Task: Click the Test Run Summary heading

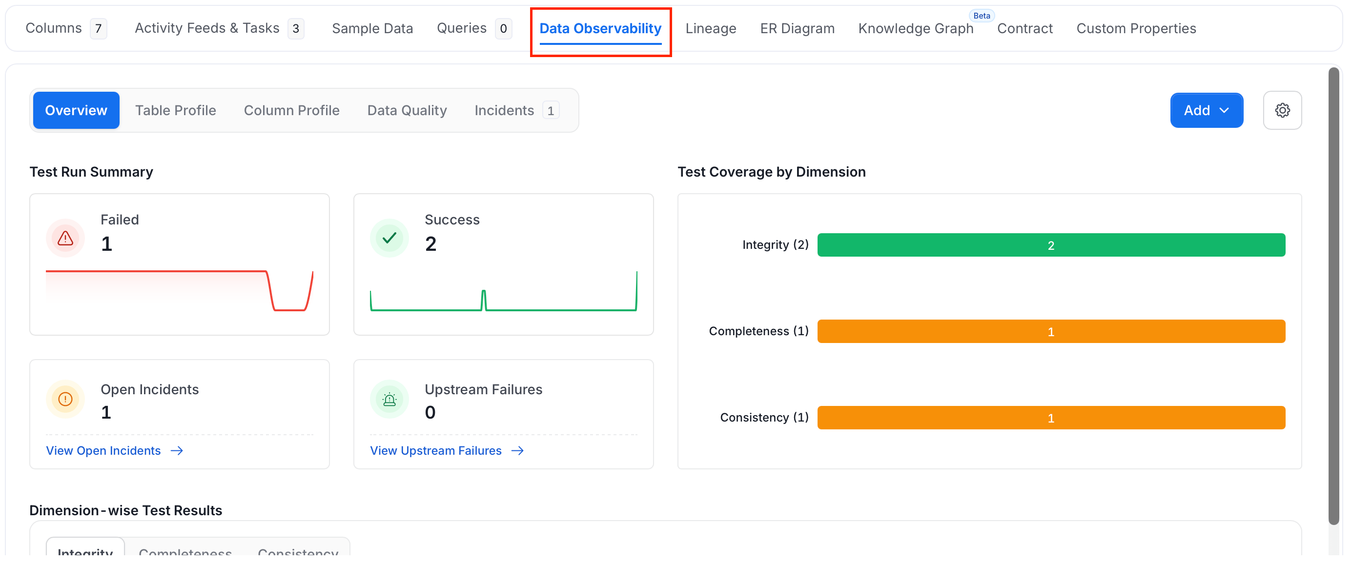Action: click(x=91, y=172)
